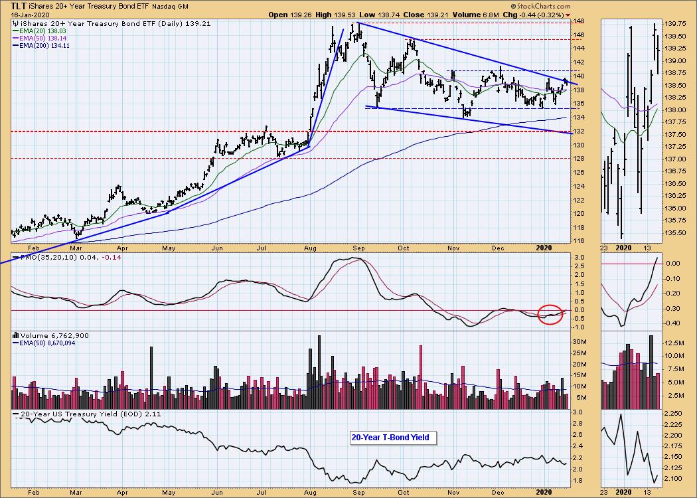Select the purple EMA(50) 138.14 legend line
The width and height of the screenshot is (697, 498).
tap(39, 39)
